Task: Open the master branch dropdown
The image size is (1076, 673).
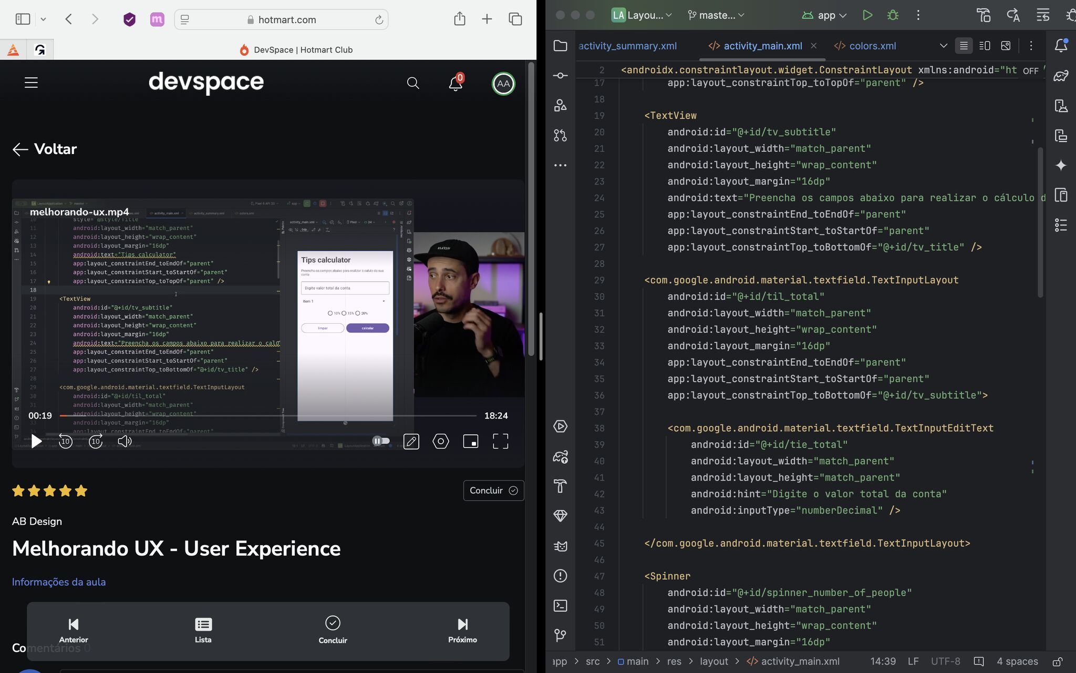Action: 716,15
